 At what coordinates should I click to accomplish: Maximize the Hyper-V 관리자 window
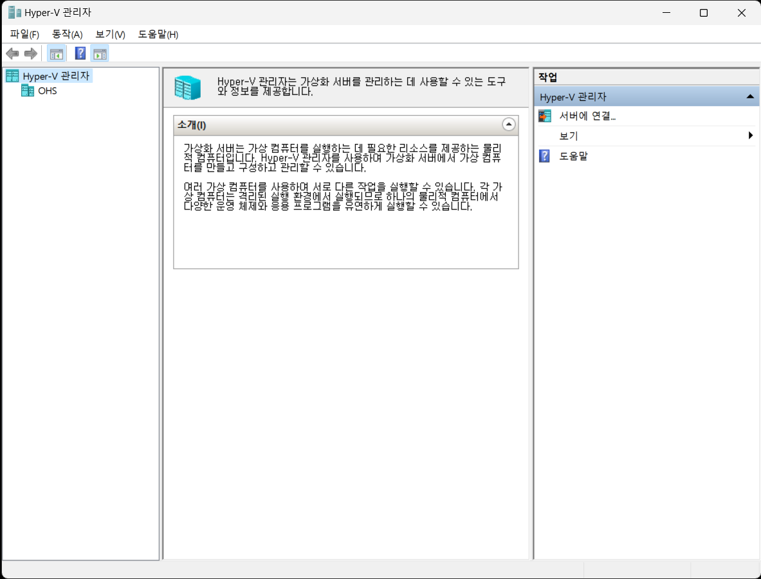(704, 13)
